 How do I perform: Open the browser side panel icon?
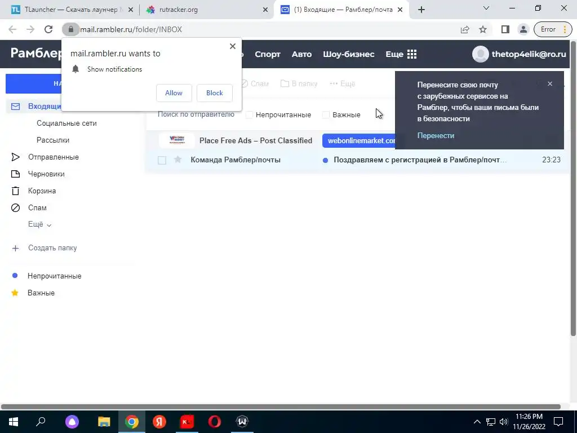505,29
